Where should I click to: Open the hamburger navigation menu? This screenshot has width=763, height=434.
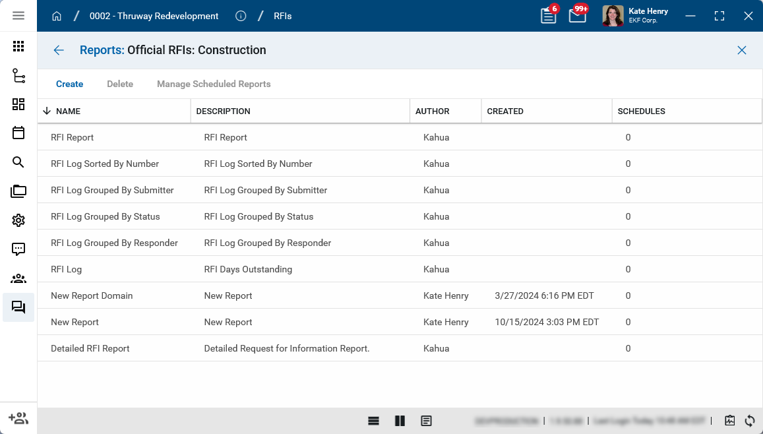point(18,16)
